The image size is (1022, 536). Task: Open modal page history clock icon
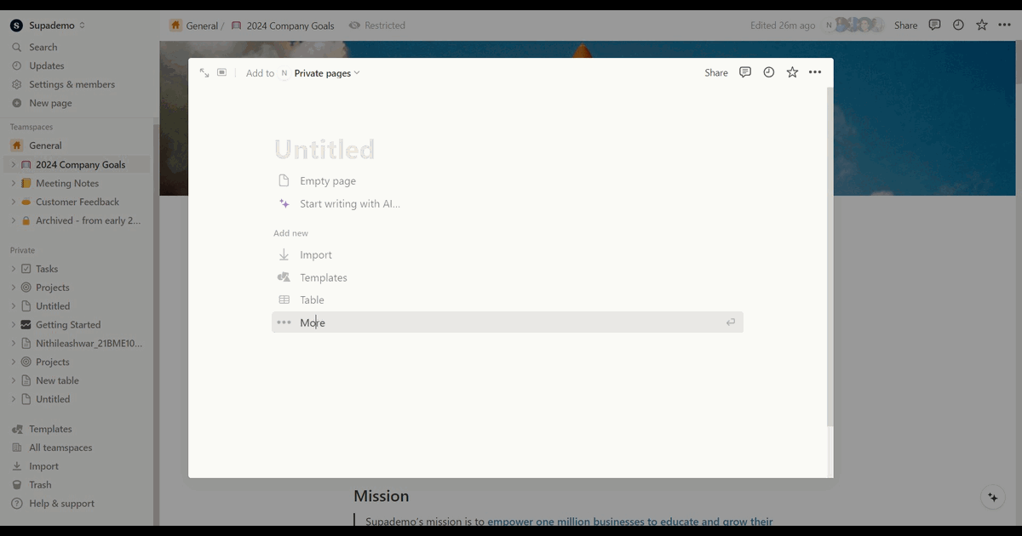(769, 72)
